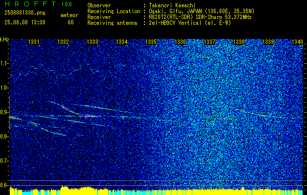Viewport: 307px width, 195px height.
Task: Click the 1337 time axis marker
Action: tap(210, 41)
